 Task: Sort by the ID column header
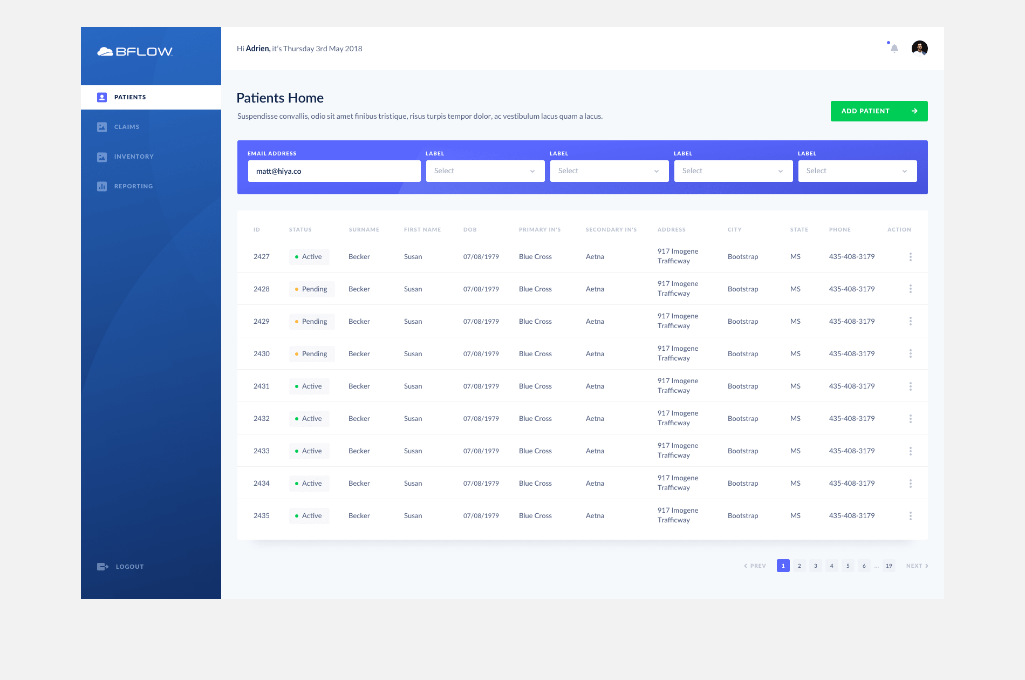(257, 230)
